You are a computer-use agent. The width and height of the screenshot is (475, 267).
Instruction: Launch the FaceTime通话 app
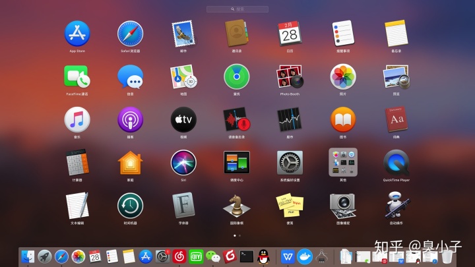[x=77, y=76]
